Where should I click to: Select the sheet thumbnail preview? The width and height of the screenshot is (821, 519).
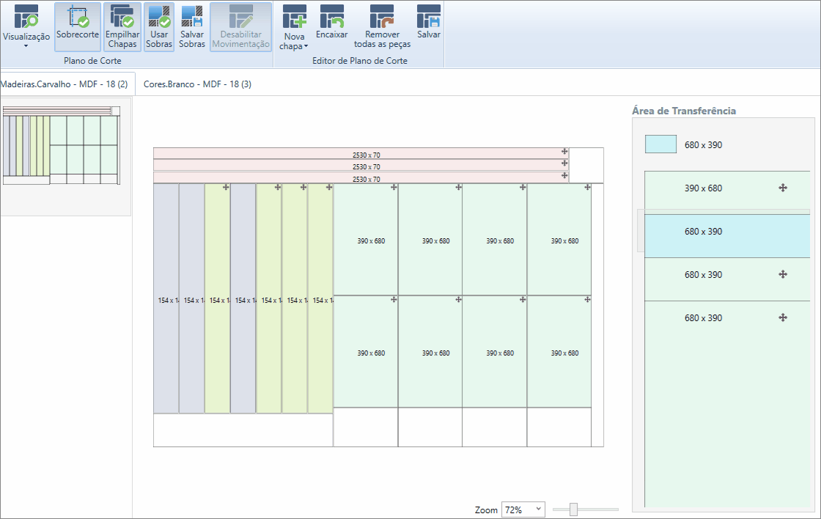pos(62,145)
